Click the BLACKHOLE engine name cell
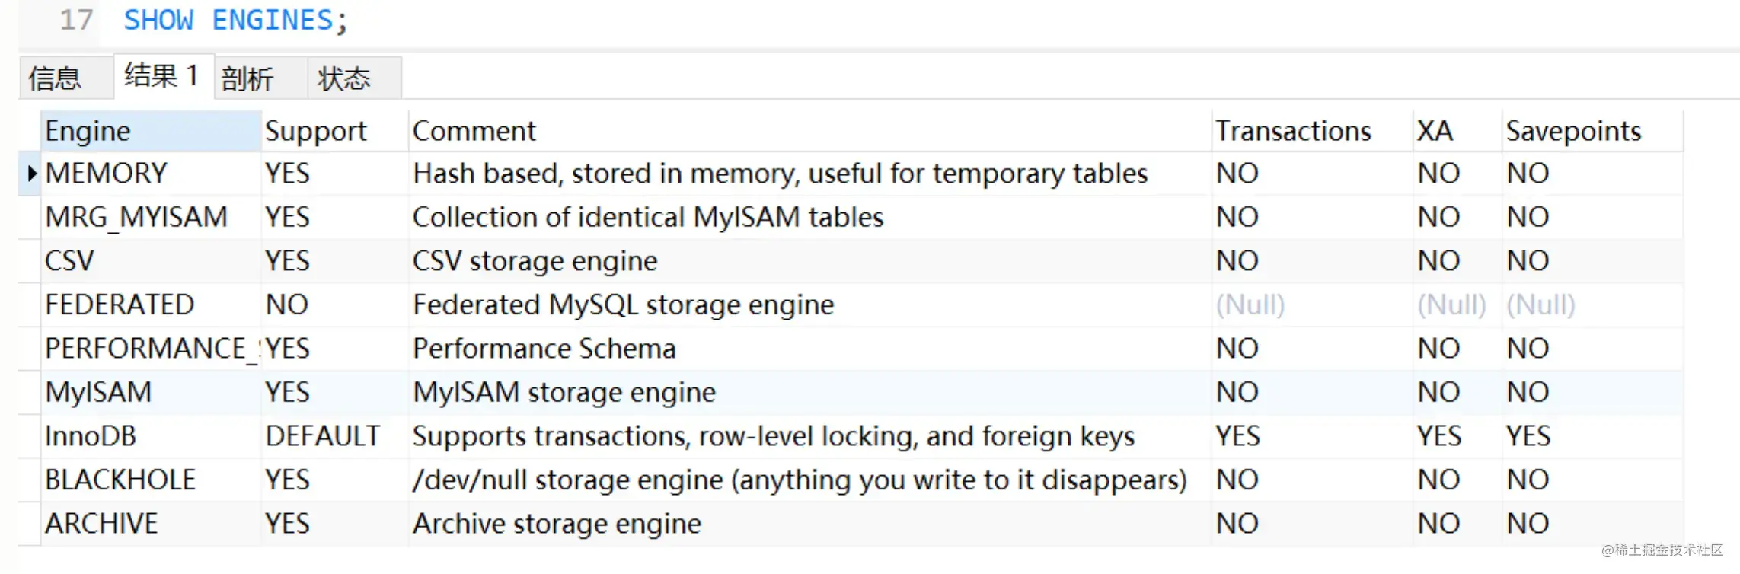Image resolution: width=1740 pixels, height=574 pixels. pos(120,479)
